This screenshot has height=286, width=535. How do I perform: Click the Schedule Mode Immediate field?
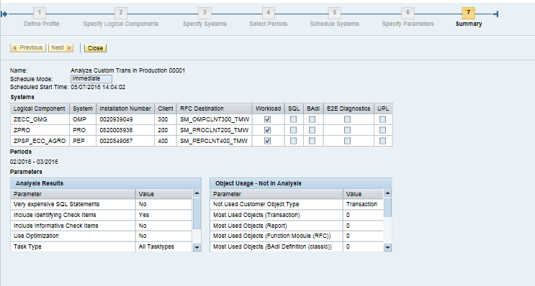(91, 79)
